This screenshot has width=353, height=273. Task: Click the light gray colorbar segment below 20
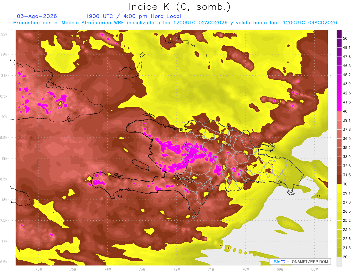[339, 261]
